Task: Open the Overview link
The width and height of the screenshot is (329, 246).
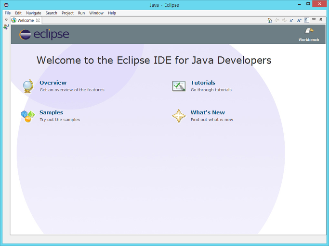Action: [53, 83]
